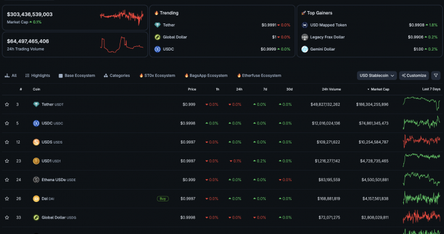Open the Customize options
The height and width of the screenshot is (234, 444).
414,76
